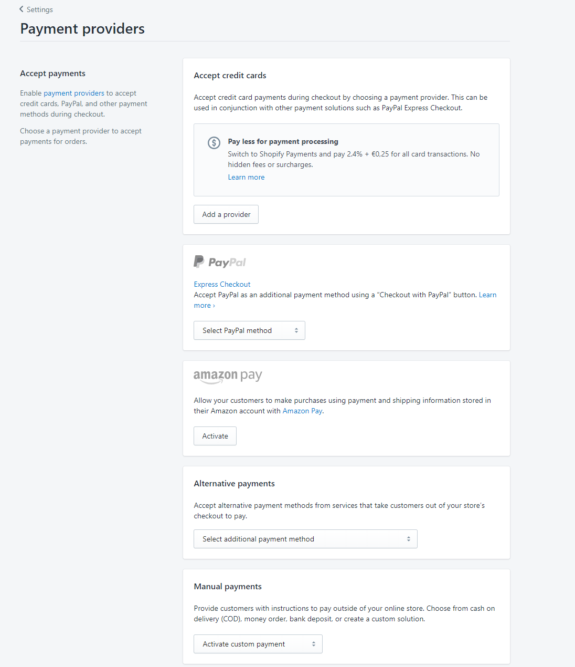Expand the Activate custom payment dropdown
This screenshot has width=575, height=667.
[258, 644]
